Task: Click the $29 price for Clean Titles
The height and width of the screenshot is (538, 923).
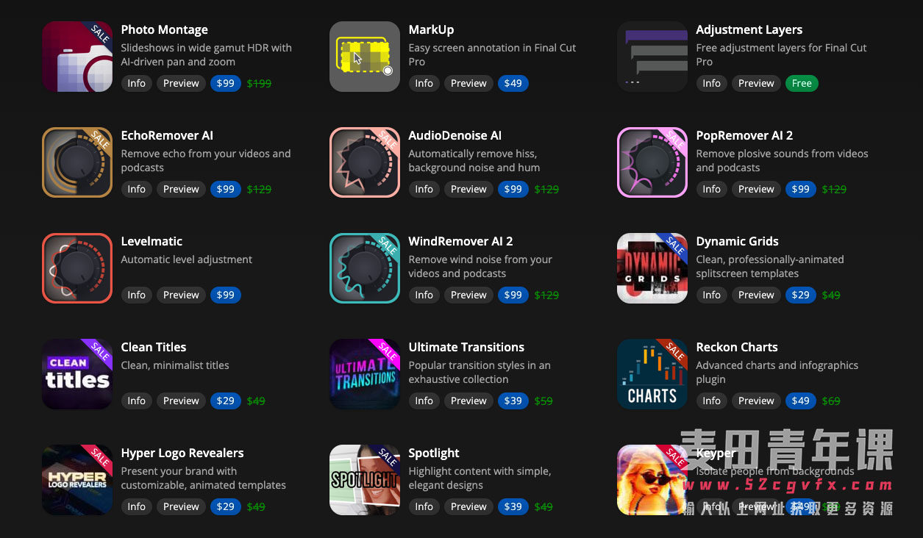Action: click(x=226, y=401)
